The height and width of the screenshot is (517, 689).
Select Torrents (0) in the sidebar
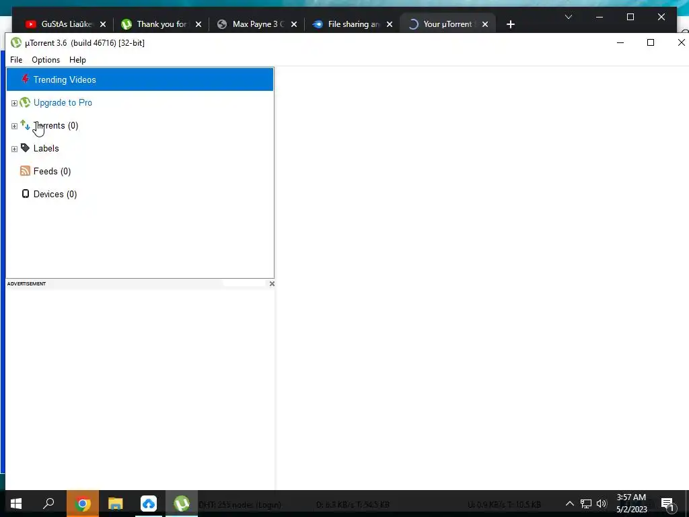pyautogui.click(x=56, y=125)
